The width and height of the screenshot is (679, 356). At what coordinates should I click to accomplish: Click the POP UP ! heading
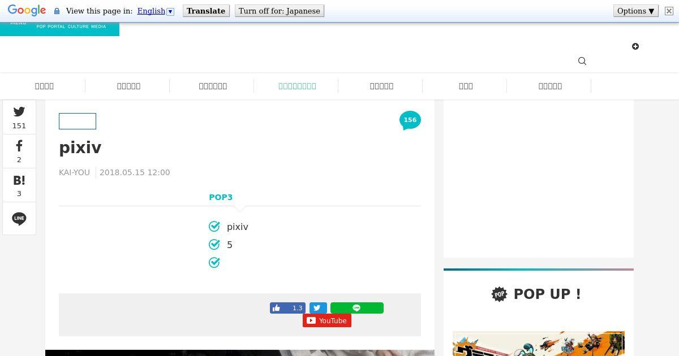547,294
